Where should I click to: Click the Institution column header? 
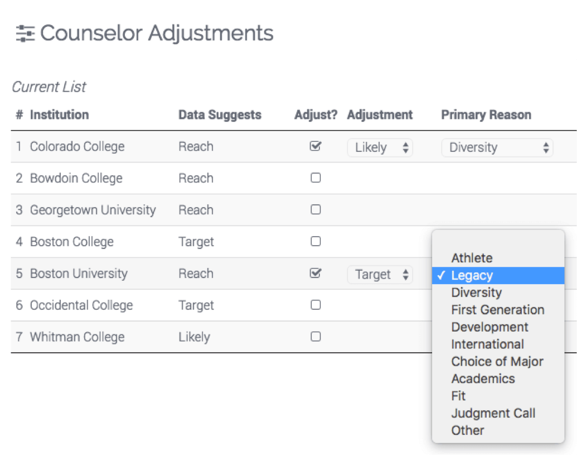[x=59, y=114]
